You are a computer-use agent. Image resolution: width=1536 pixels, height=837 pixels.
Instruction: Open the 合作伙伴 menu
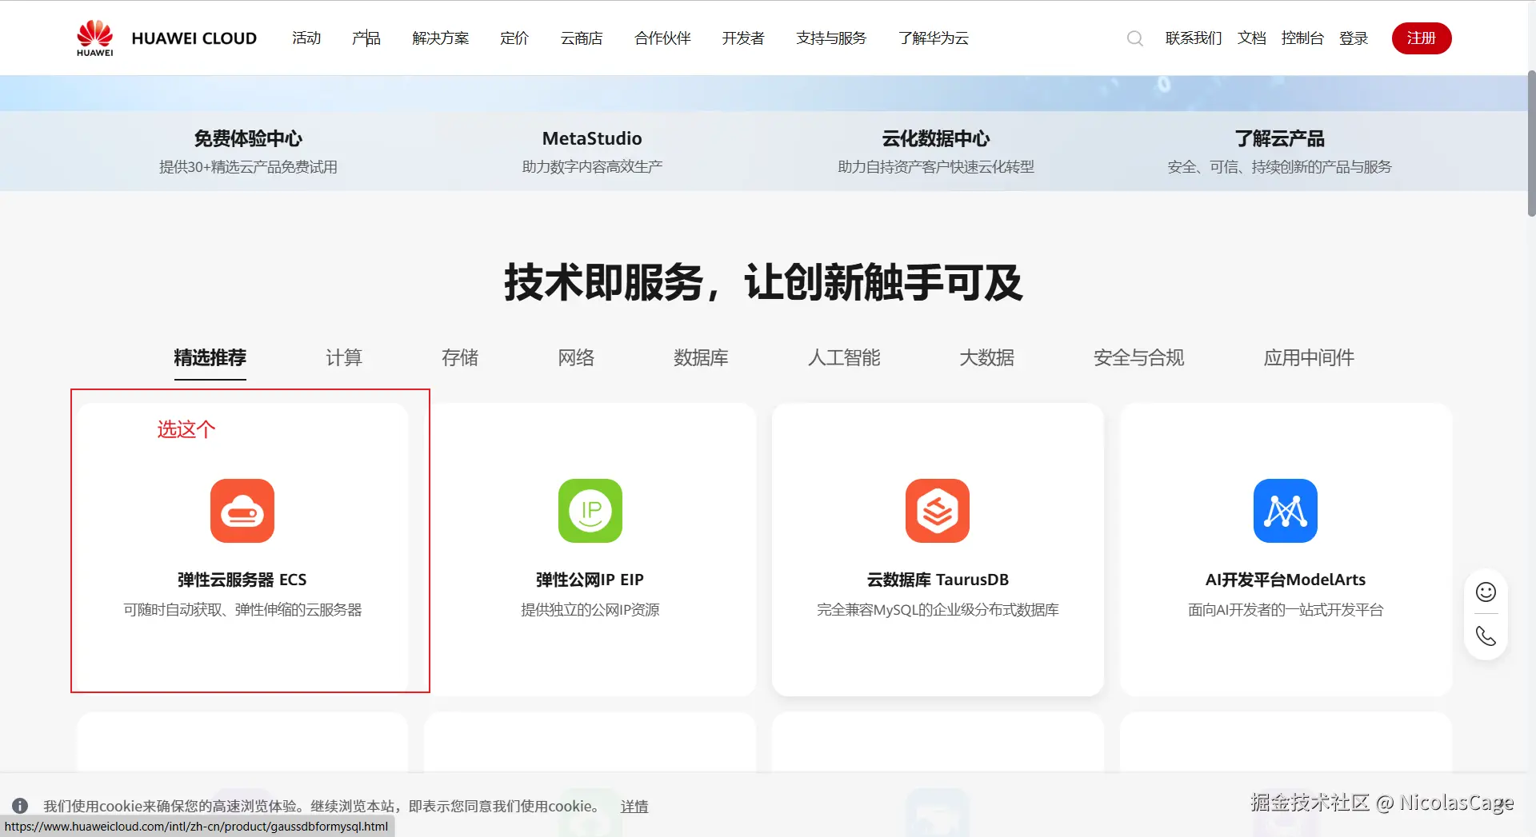pyautogui.click(x=662, y=38)
